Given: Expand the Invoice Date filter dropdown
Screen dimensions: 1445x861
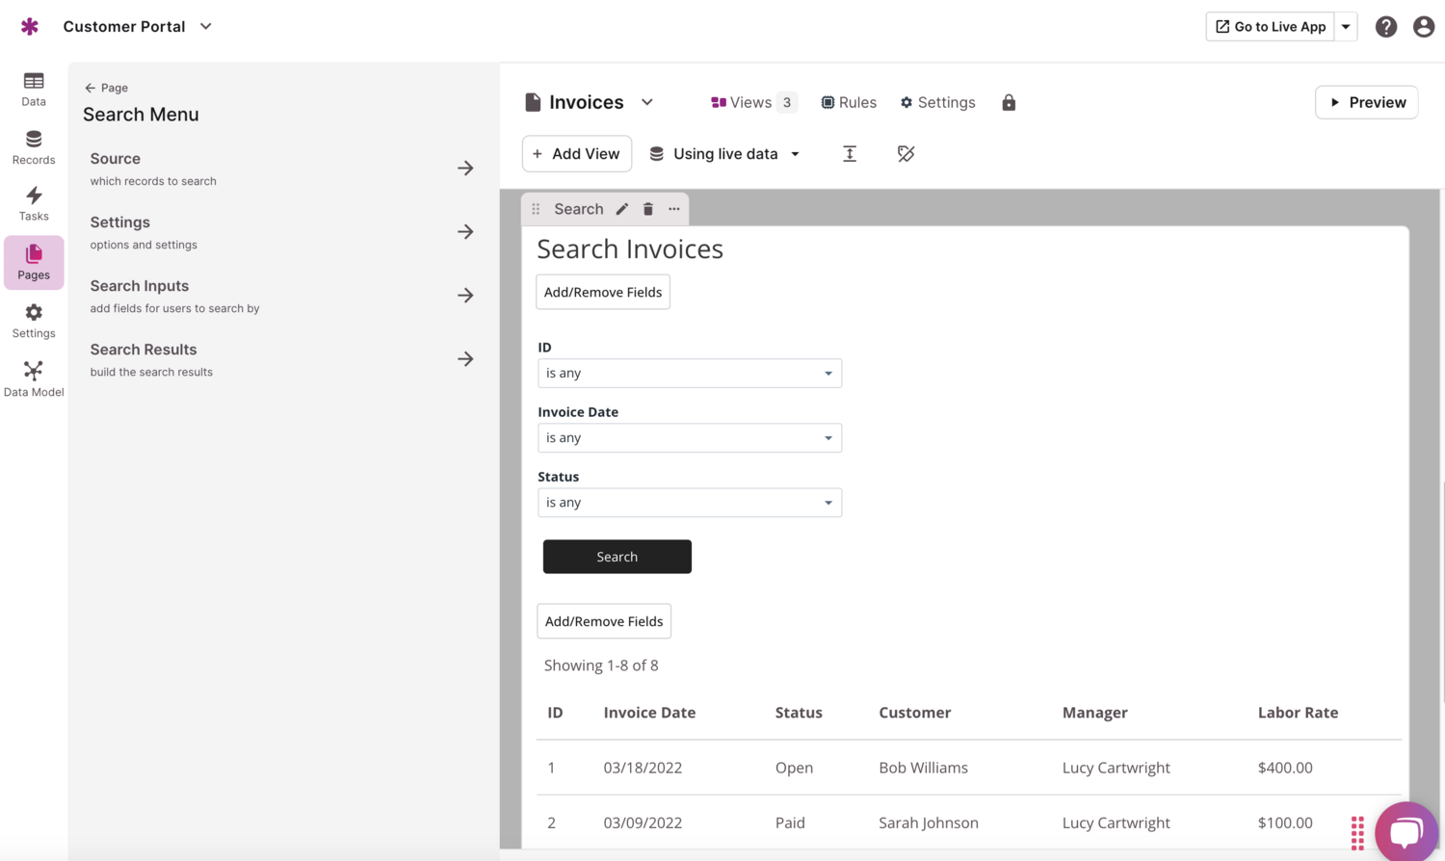Looking at the screenshot, I should pyautogui.click(x=689, y=438).
